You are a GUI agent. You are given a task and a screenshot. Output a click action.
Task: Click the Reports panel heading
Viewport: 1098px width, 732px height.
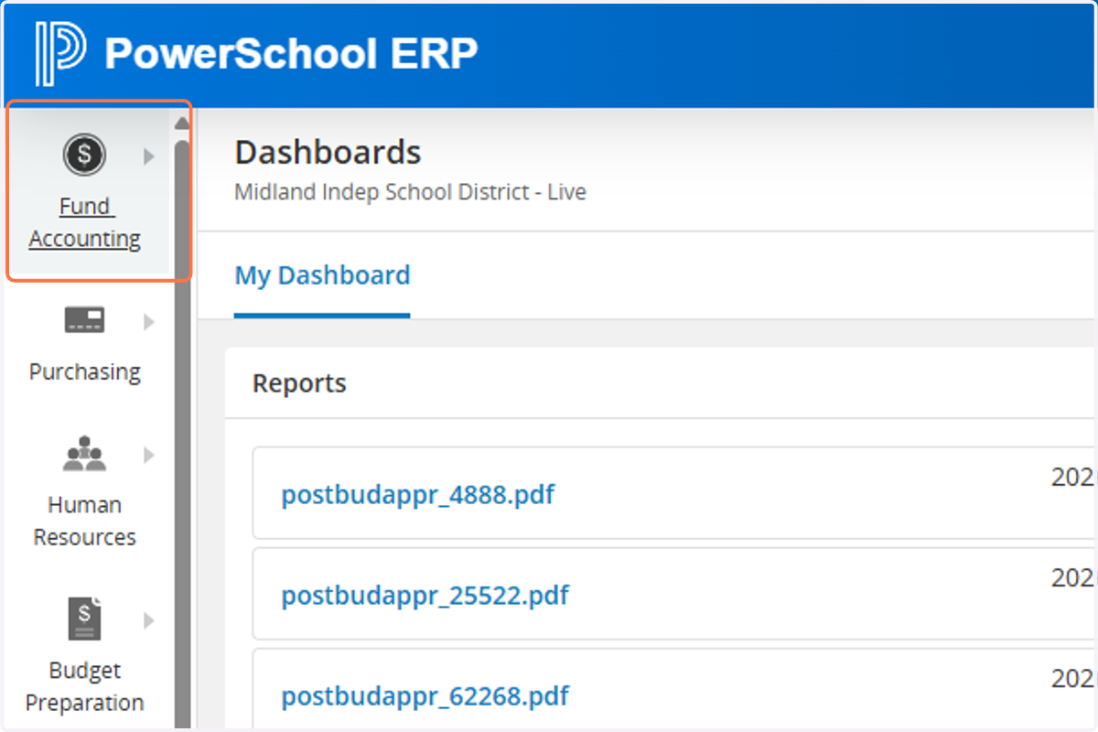click(x=299, y=382)
